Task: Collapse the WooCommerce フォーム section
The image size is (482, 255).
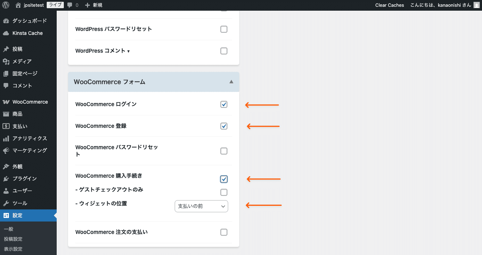Action: tap(231, 82)
